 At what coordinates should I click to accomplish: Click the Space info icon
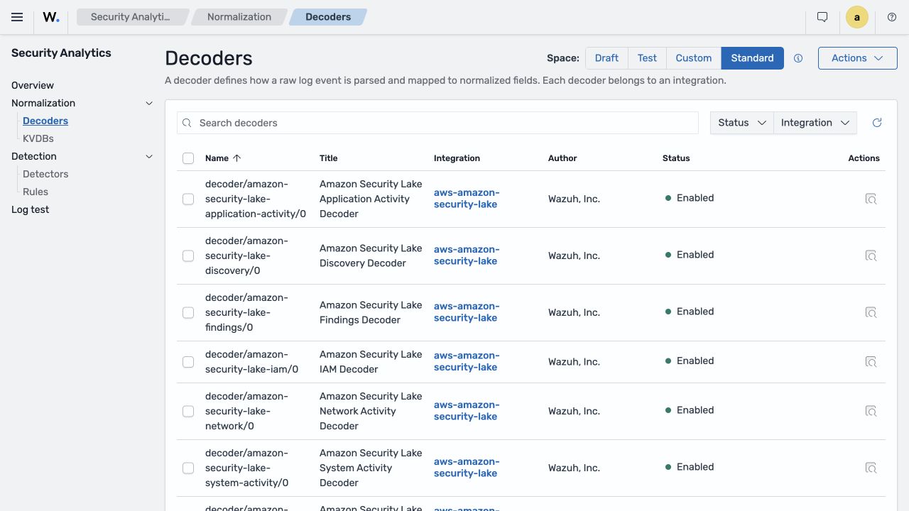coord(798,58)
